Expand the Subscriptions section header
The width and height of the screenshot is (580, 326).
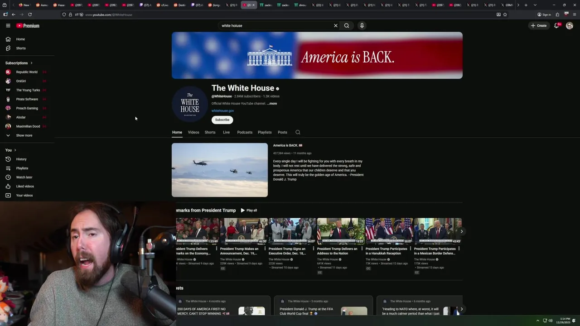click(19, 63)
